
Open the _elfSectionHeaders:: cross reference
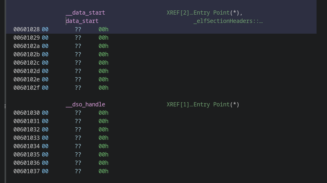228,21
